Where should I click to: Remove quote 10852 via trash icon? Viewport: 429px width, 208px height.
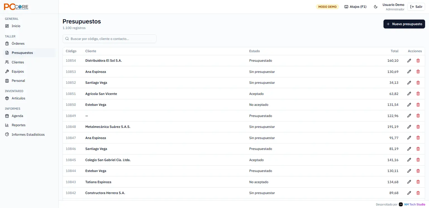418,83
